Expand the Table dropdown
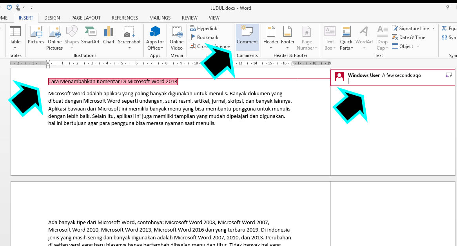 coord(15,48)
